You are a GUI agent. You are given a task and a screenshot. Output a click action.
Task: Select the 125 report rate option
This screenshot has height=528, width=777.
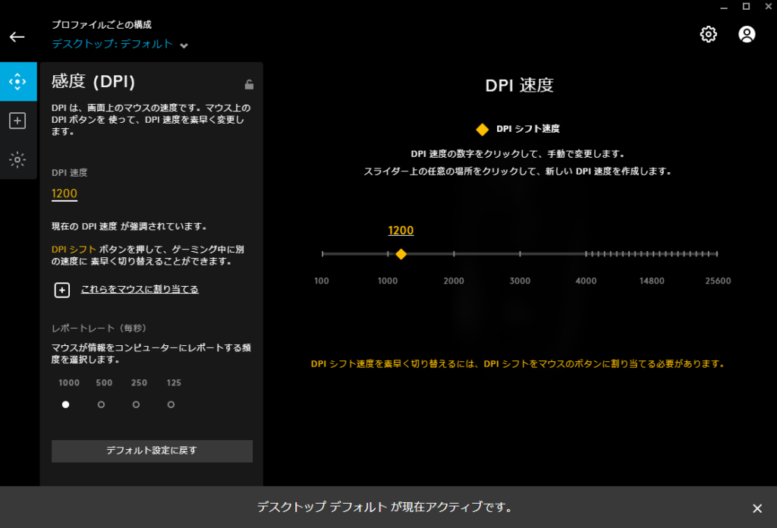coord(171,404)
